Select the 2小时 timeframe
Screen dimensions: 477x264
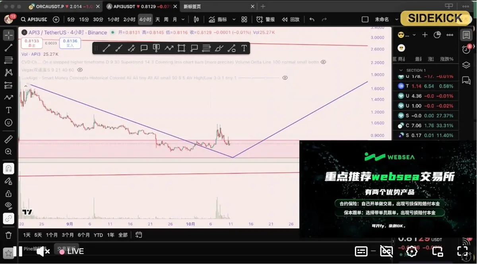(x=129, y=19)
